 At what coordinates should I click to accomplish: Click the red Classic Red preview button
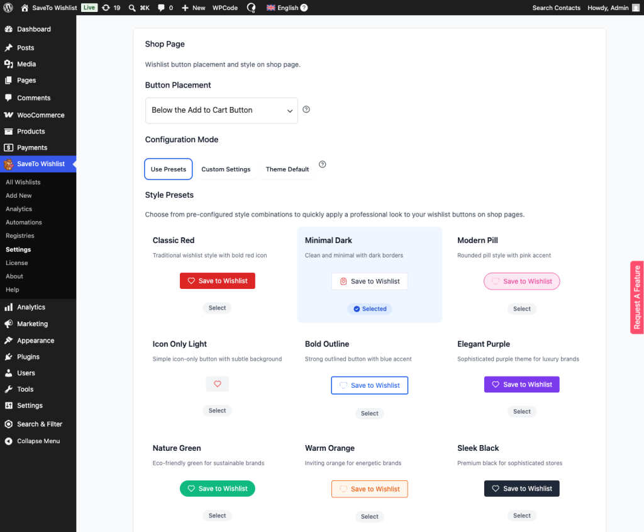pyautogui.click(x=217, y=281)
